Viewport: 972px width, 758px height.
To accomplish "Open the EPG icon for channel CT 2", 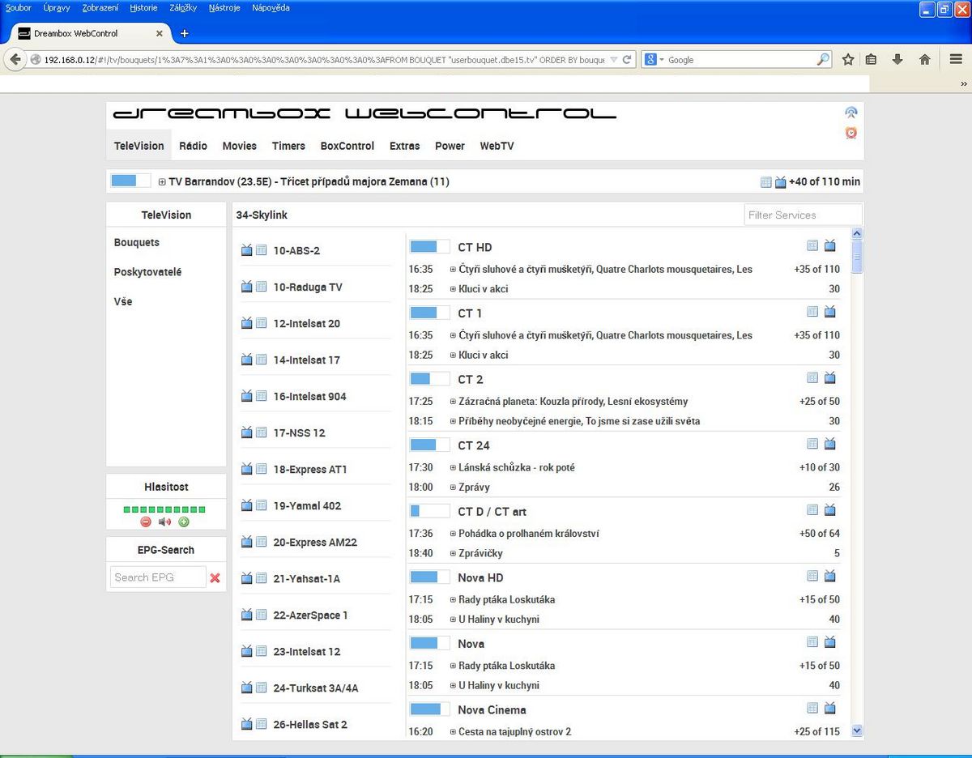I will click(x=812, y=377).
